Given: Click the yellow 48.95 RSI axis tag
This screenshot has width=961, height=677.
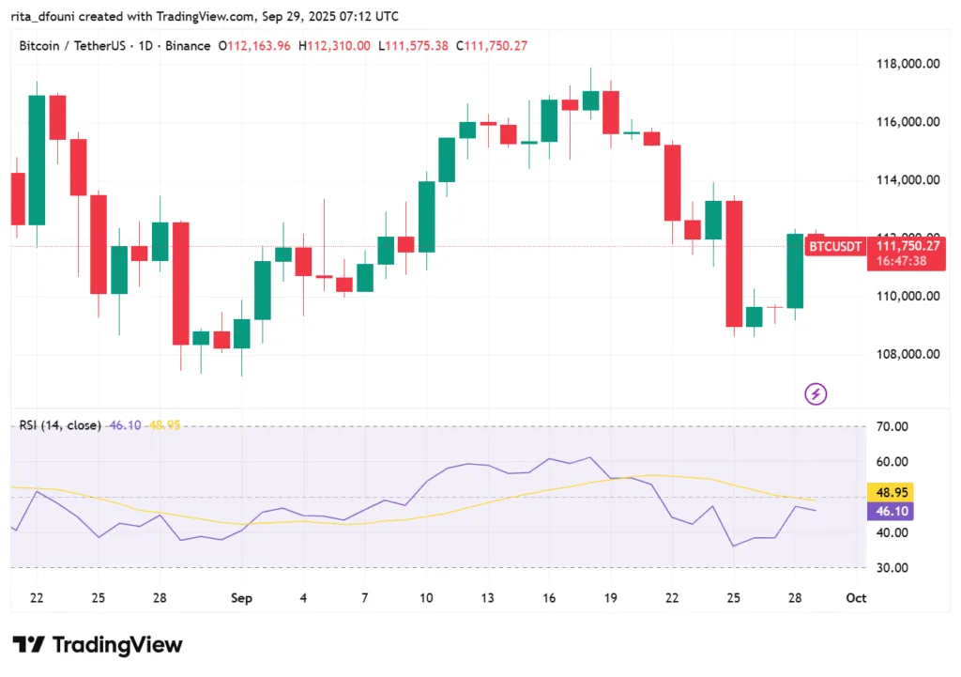Looking at the screenshot, I should 892,492.
